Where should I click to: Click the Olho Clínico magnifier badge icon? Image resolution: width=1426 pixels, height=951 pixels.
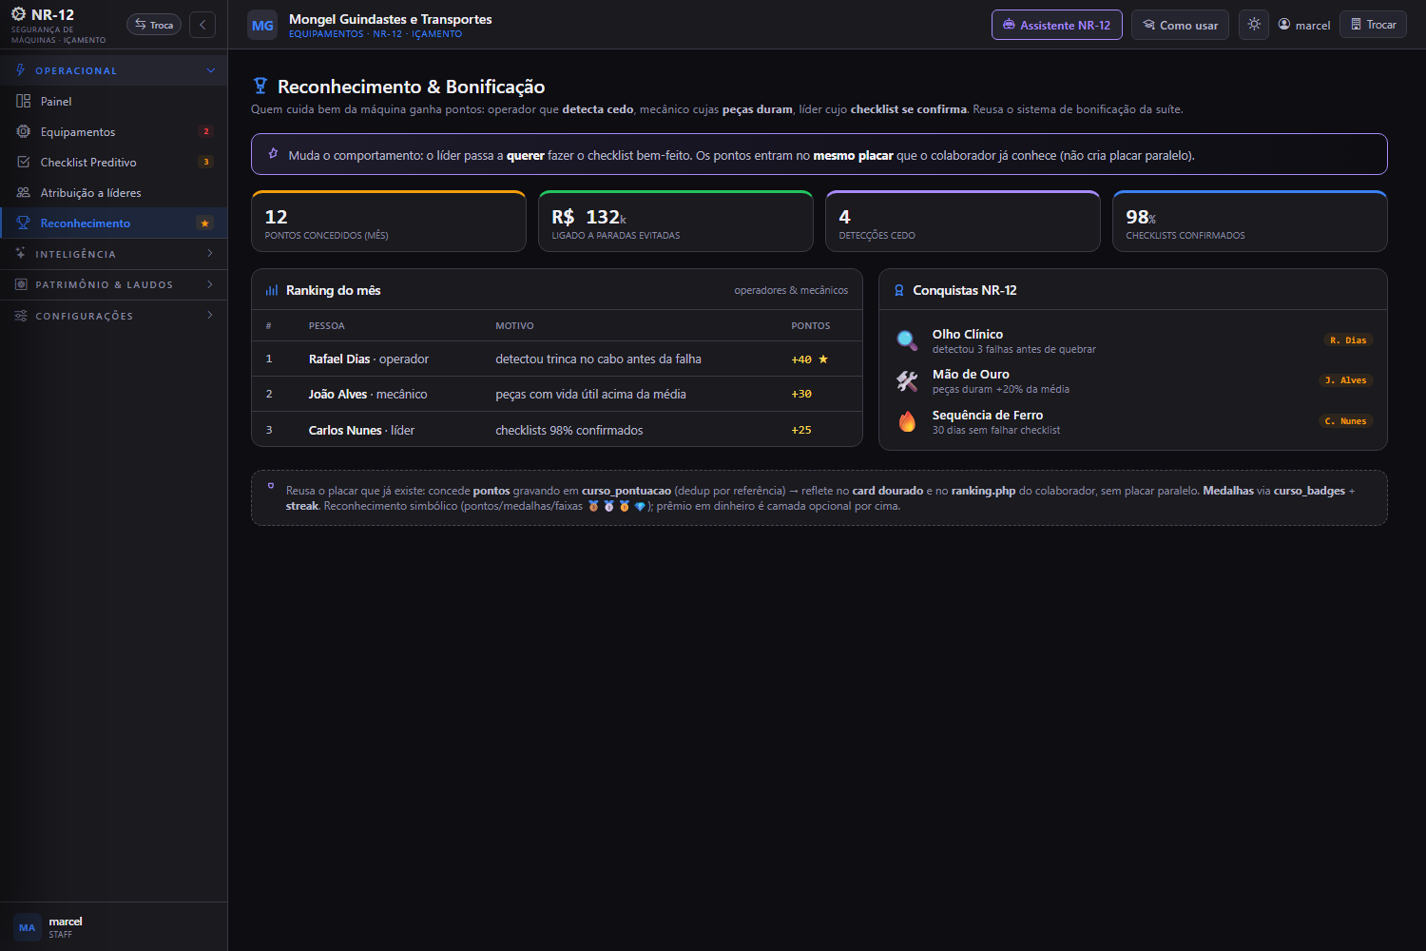point(907,340)
